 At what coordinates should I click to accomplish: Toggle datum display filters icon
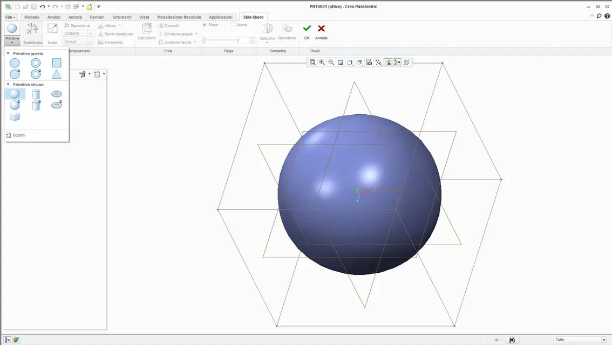point(378,63)
